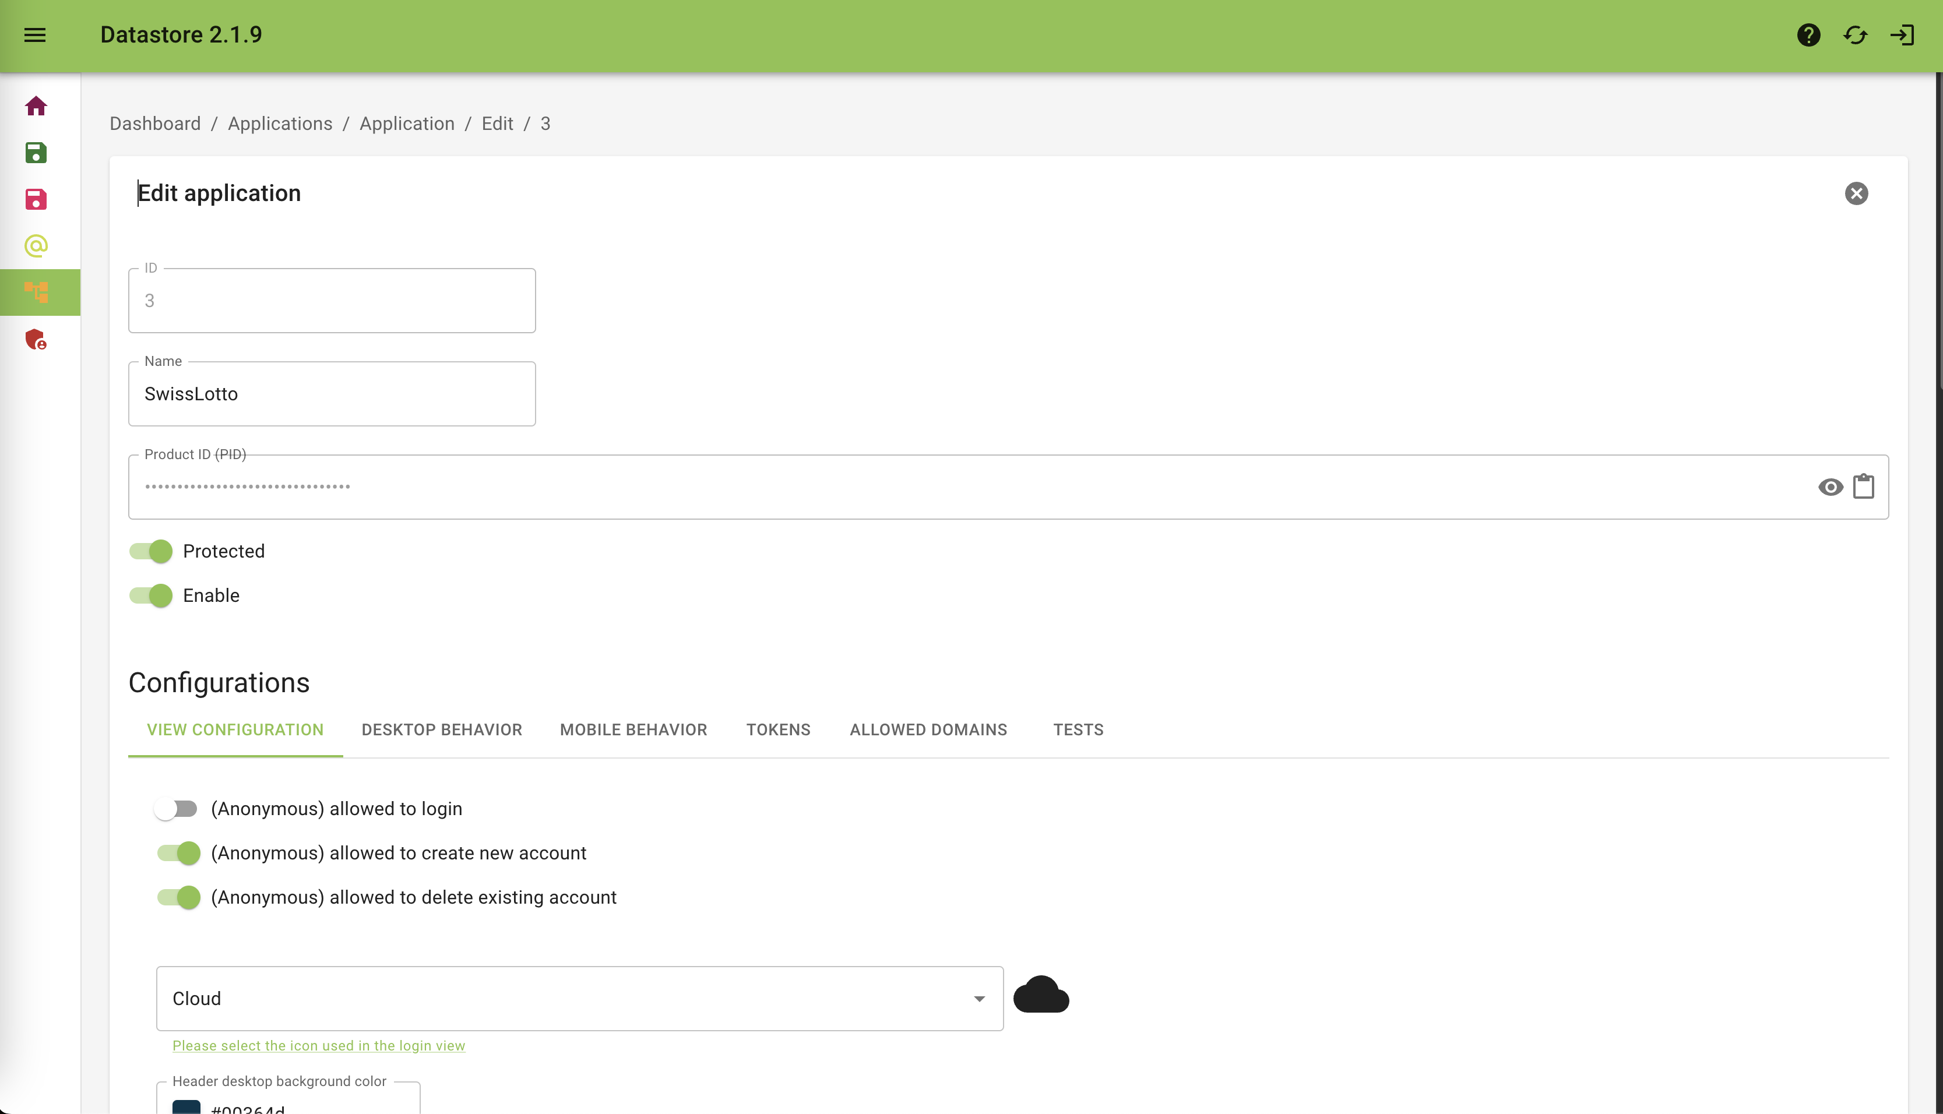The height and width of the screenshot is (1114, 1943).
Task: Open the hamburger navigation menu
Action: coord(35,35)
